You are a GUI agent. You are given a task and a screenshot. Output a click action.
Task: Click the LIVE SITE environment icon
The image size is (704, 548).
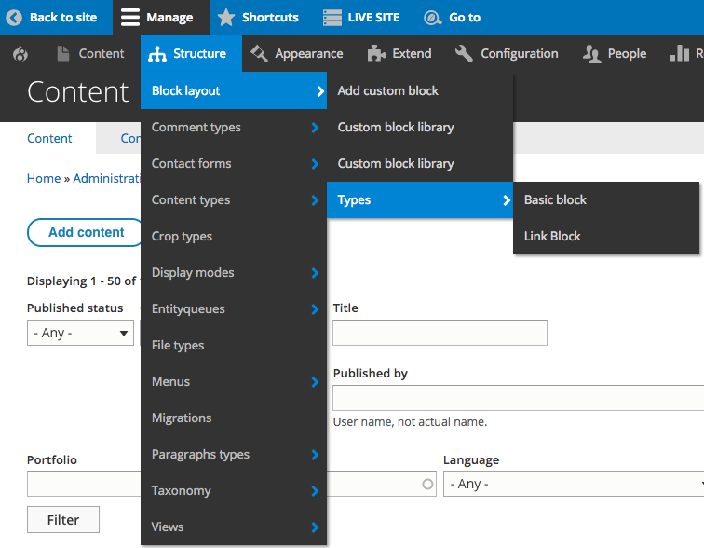tap(332, 18)
